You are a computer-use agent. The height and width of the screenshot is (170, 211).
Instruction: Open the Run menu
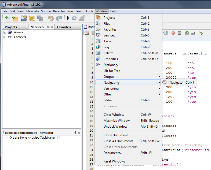[x=70, y=11]
